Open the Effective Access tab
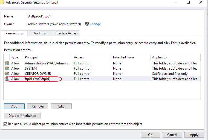Viewport: 208px width, 140px height. [x=66, y=33]
